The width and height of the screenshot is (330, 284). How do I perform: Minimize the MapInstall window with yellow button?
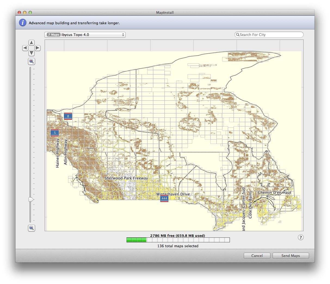[25, 13]
